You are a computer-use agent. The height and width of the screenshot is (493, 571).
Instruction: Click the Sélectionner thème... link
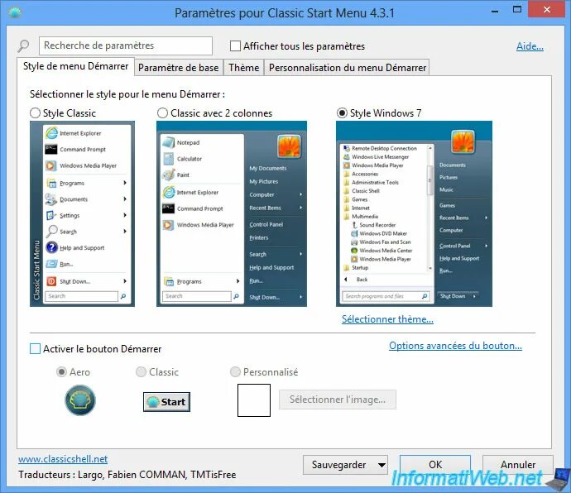[x=387, y=319]
